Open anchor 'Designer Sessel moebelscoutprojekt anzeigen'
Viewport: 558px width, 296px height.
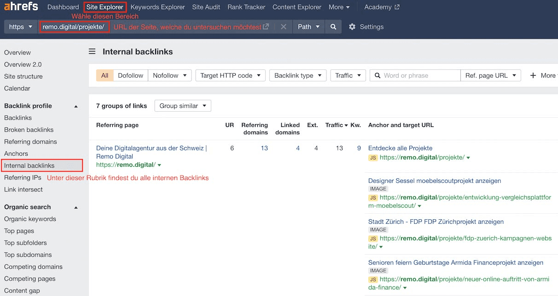coord(435,181)
